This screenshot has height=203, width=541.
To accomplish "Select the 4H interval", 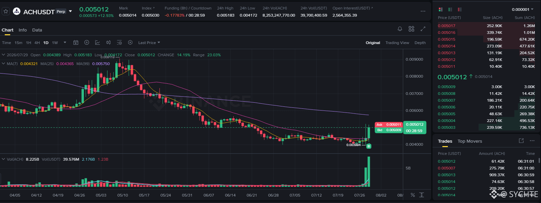I will click(37, 43).
